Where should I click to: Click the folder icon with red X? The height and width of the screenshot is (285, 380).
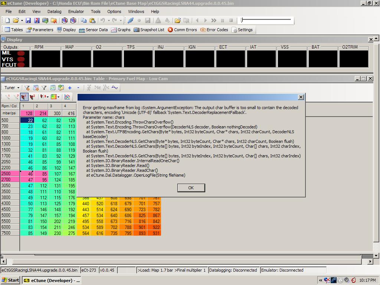point(53,21)
